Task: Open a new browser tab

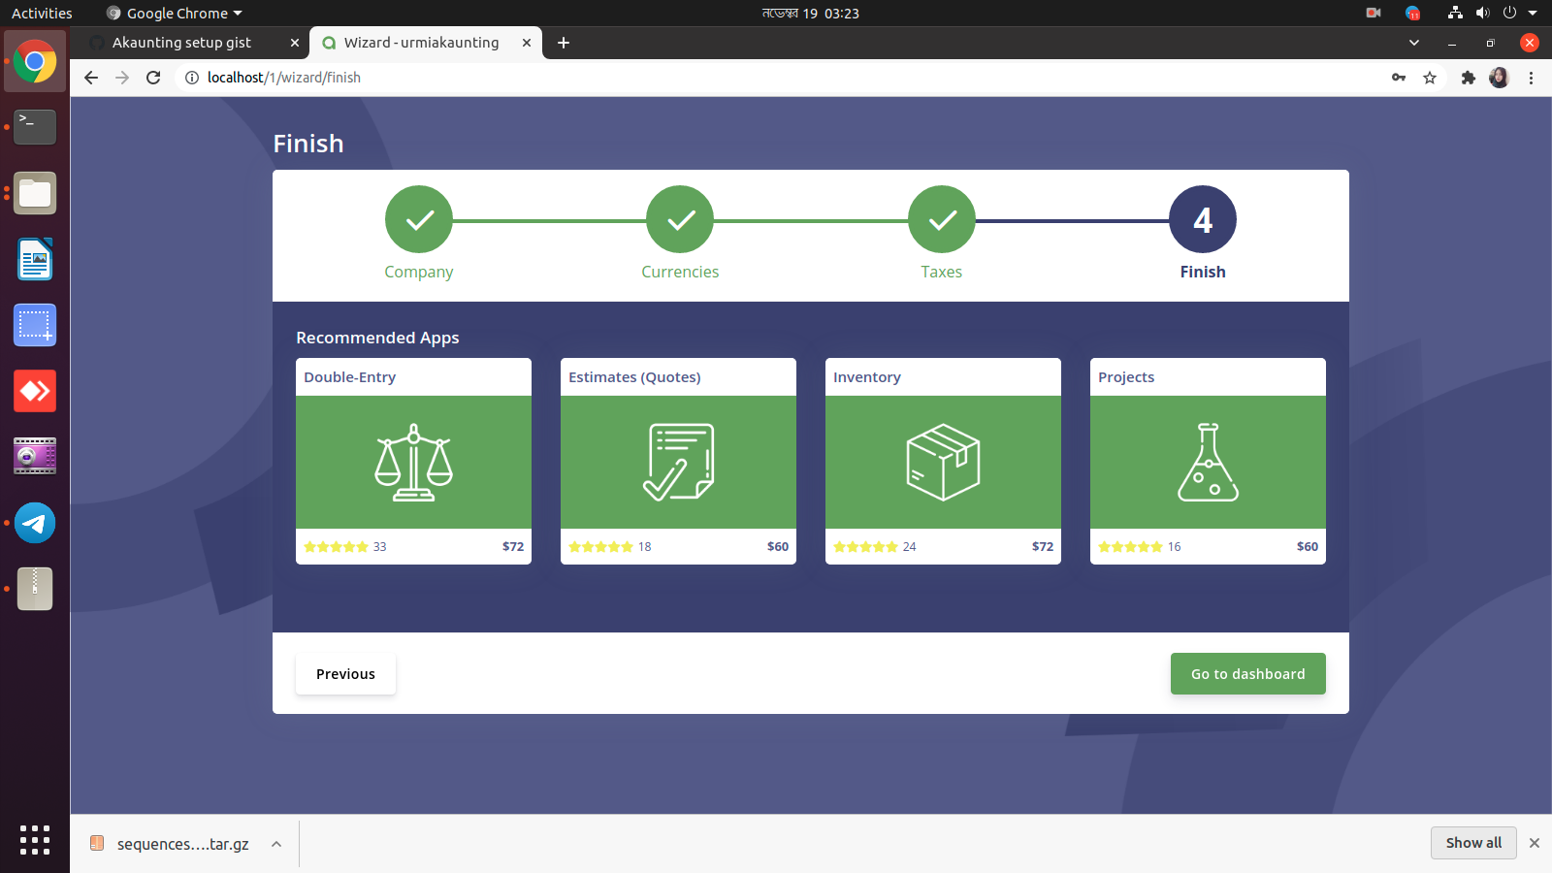Action: (x=564, y=43)
